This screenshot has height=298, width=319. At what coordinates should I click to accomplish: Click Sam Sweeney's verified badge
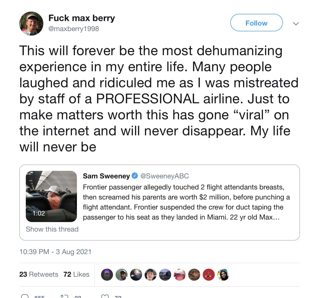coord(135,176)
